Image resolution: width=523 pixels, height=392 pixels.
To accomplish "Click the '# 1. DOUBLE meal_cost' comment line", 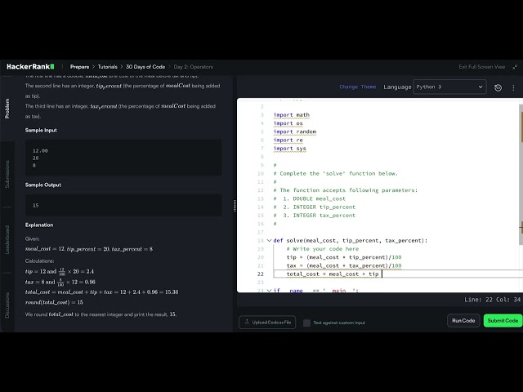I will coord(309,198).
